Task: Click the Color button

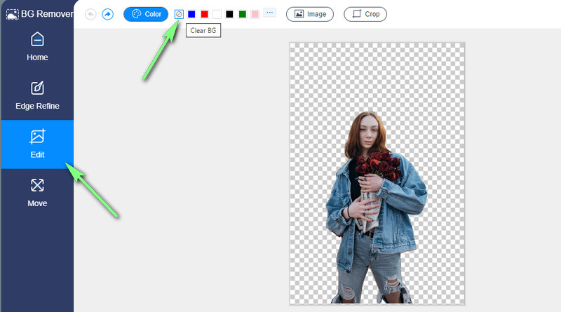Action: tap(146, 14)
